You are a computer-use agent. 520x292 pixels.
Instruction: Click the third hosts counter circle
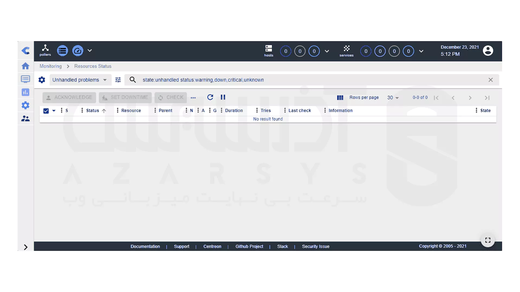coord(314,51)
